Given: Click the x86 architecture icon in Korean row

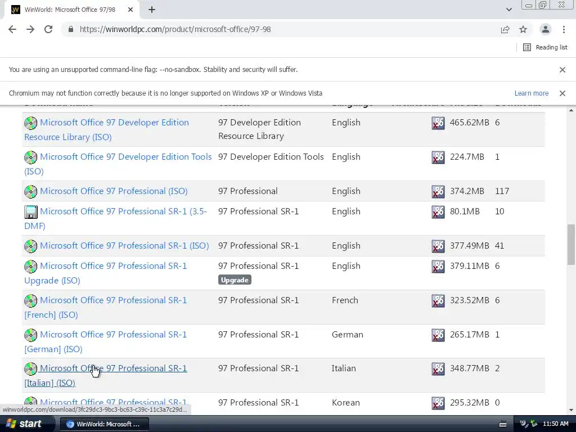Looking at the screenshot, I should click(x=438, y=403).
